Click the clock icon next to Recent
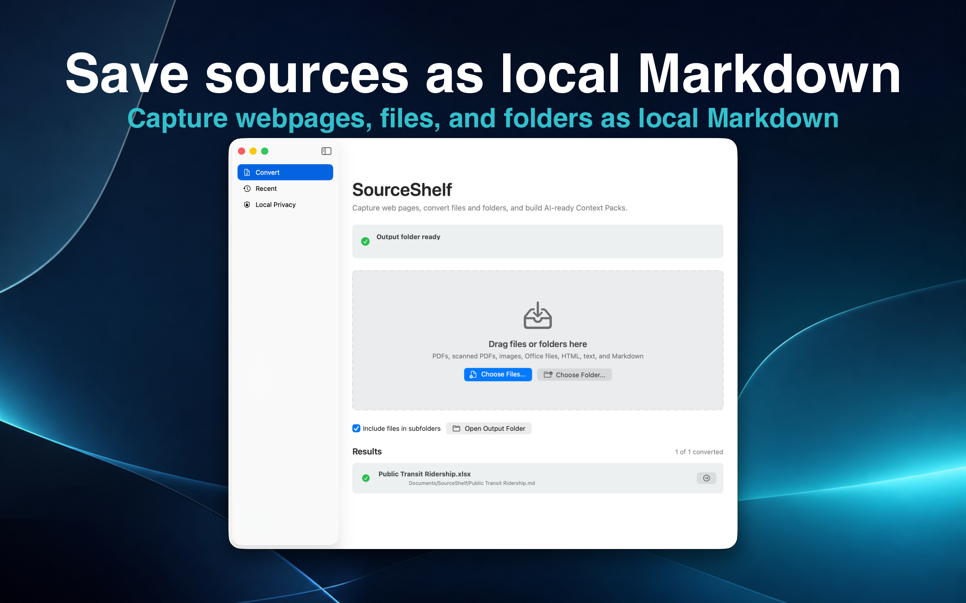966x603 pixels. pos(247,189)
